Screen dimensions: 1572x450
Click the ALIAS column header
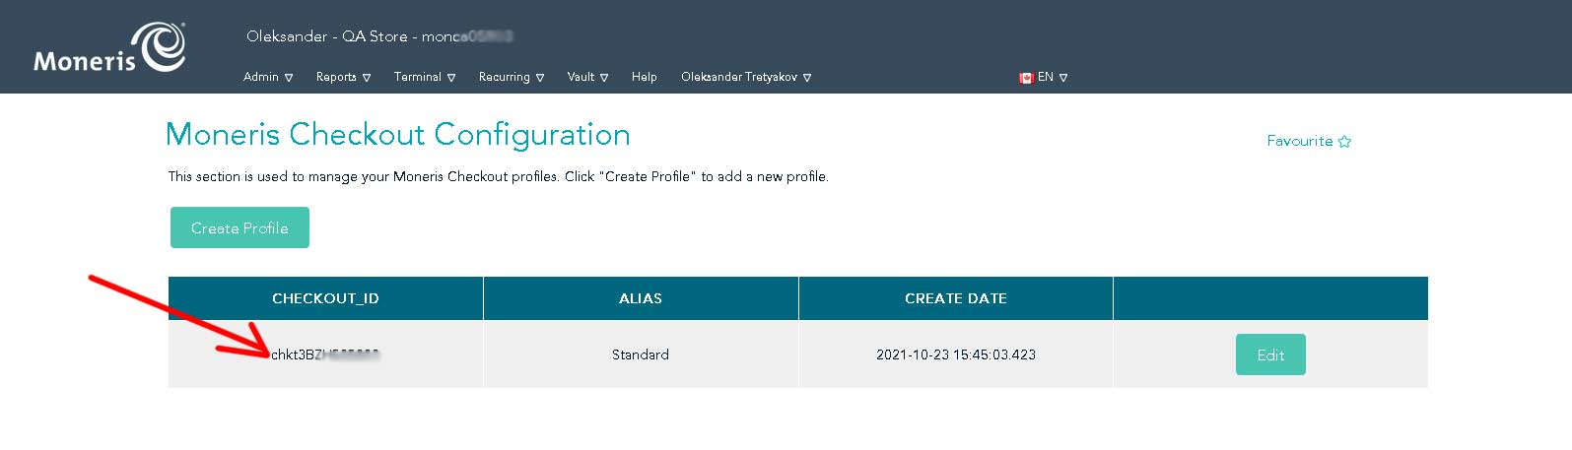click(x=641, y=298)
